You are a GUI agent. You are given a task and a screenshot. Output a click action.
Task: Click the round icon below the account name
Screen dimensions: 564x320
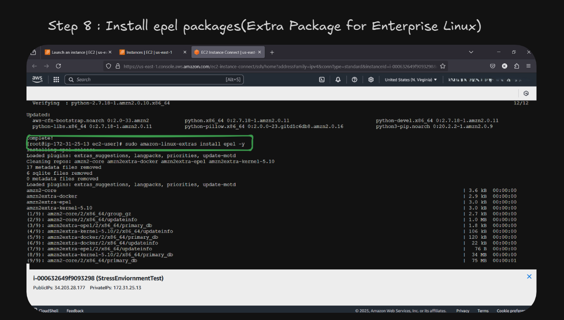click(x=526, y=93)
